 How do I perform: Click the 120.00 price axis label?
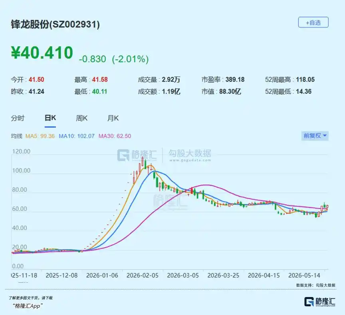(21, 151)
